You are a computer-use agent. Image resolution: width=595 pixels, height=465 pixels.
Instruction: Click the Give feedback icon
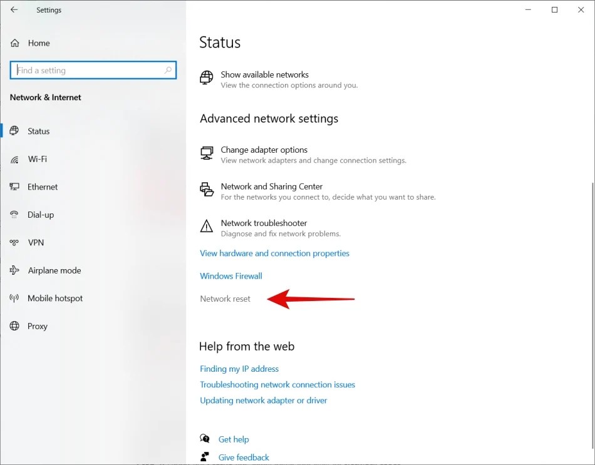[x=205, y=457]
